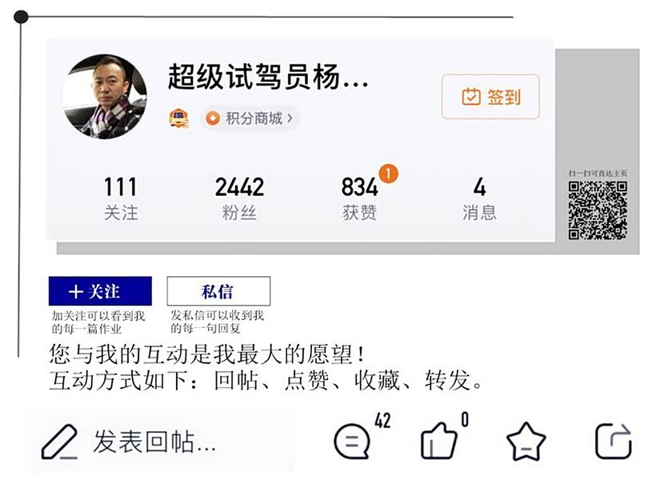This screenshot has width=656, height=492.
Task: Click the 发表回帖 reply input field
Action: click(160, 442)
